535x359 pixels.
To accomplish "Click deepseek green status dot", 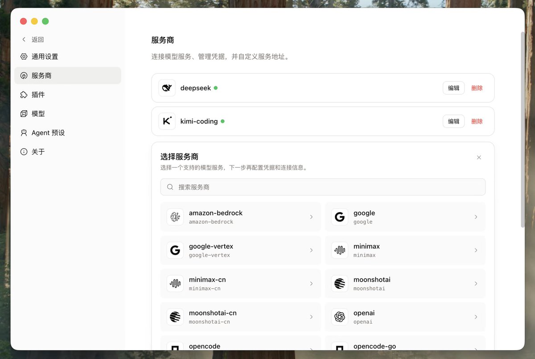I will (216, 88).
